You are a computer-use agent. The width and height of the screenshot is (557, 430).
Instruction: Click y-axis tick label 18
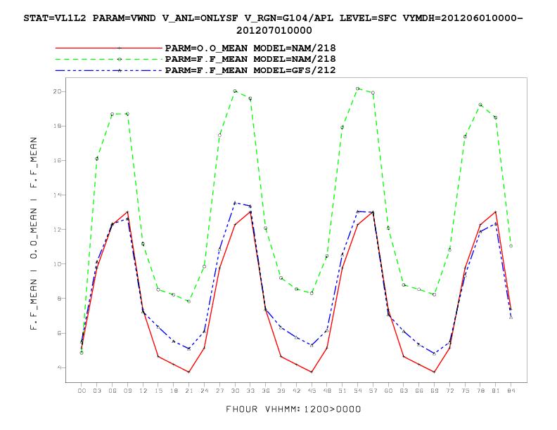click(57, 126)
